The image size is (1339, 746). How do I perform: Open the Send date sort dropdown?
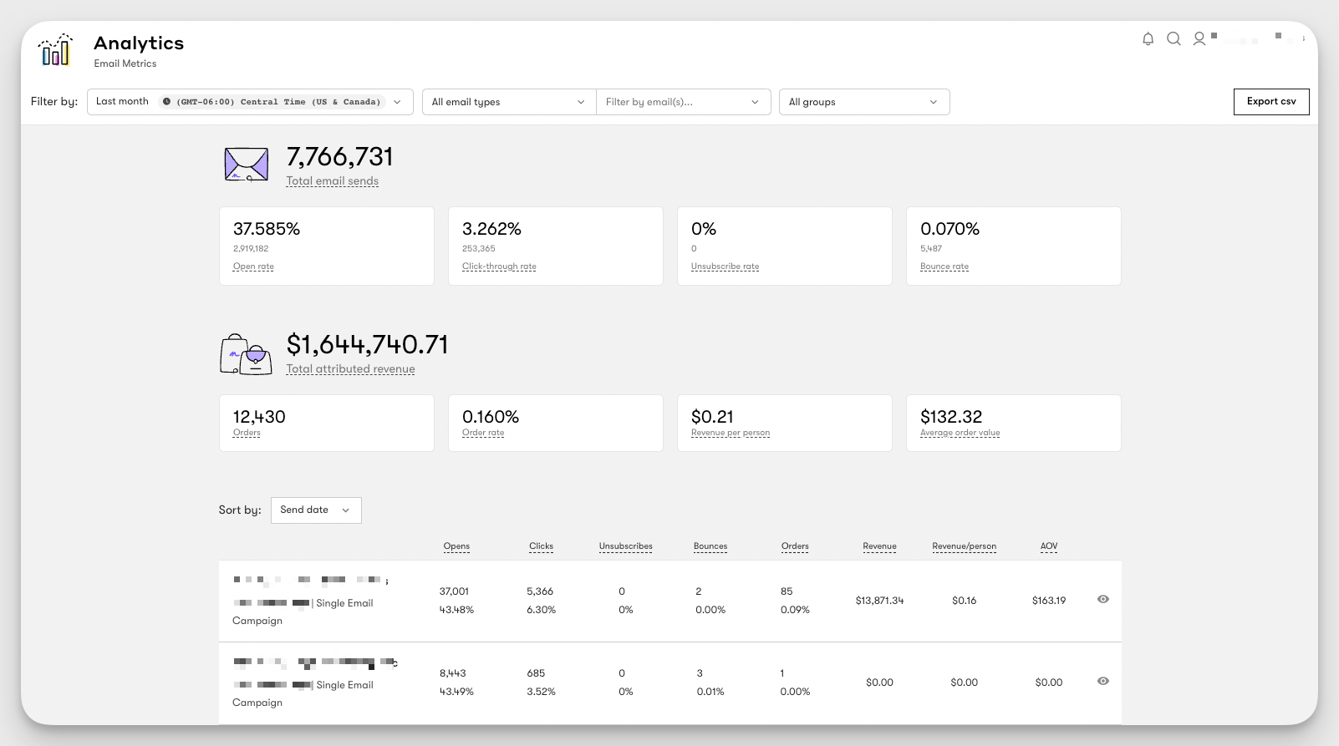point(316,510)
